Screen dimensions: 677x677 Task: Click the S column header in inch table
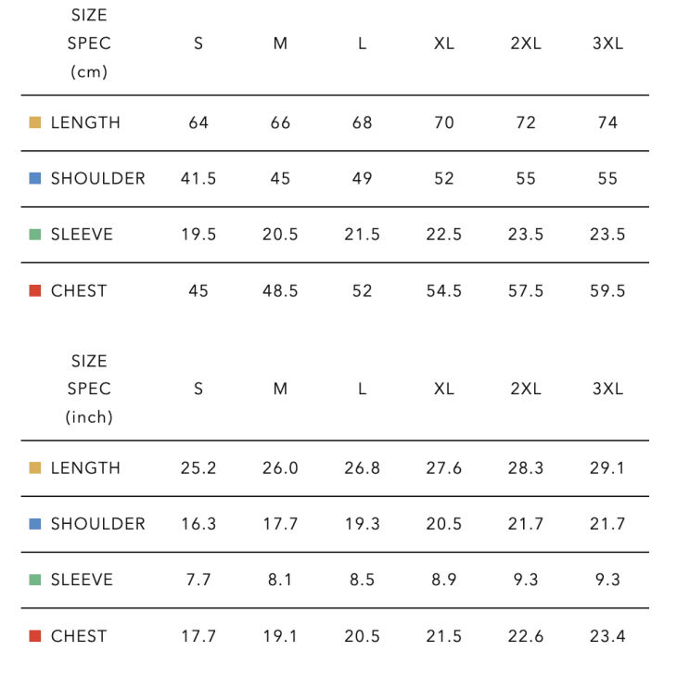click(198, 390)
